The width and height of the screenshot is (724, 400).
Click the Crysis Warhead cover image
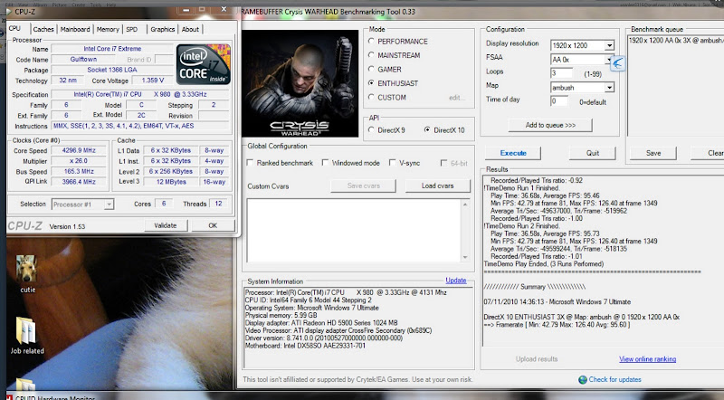[301, 88]
